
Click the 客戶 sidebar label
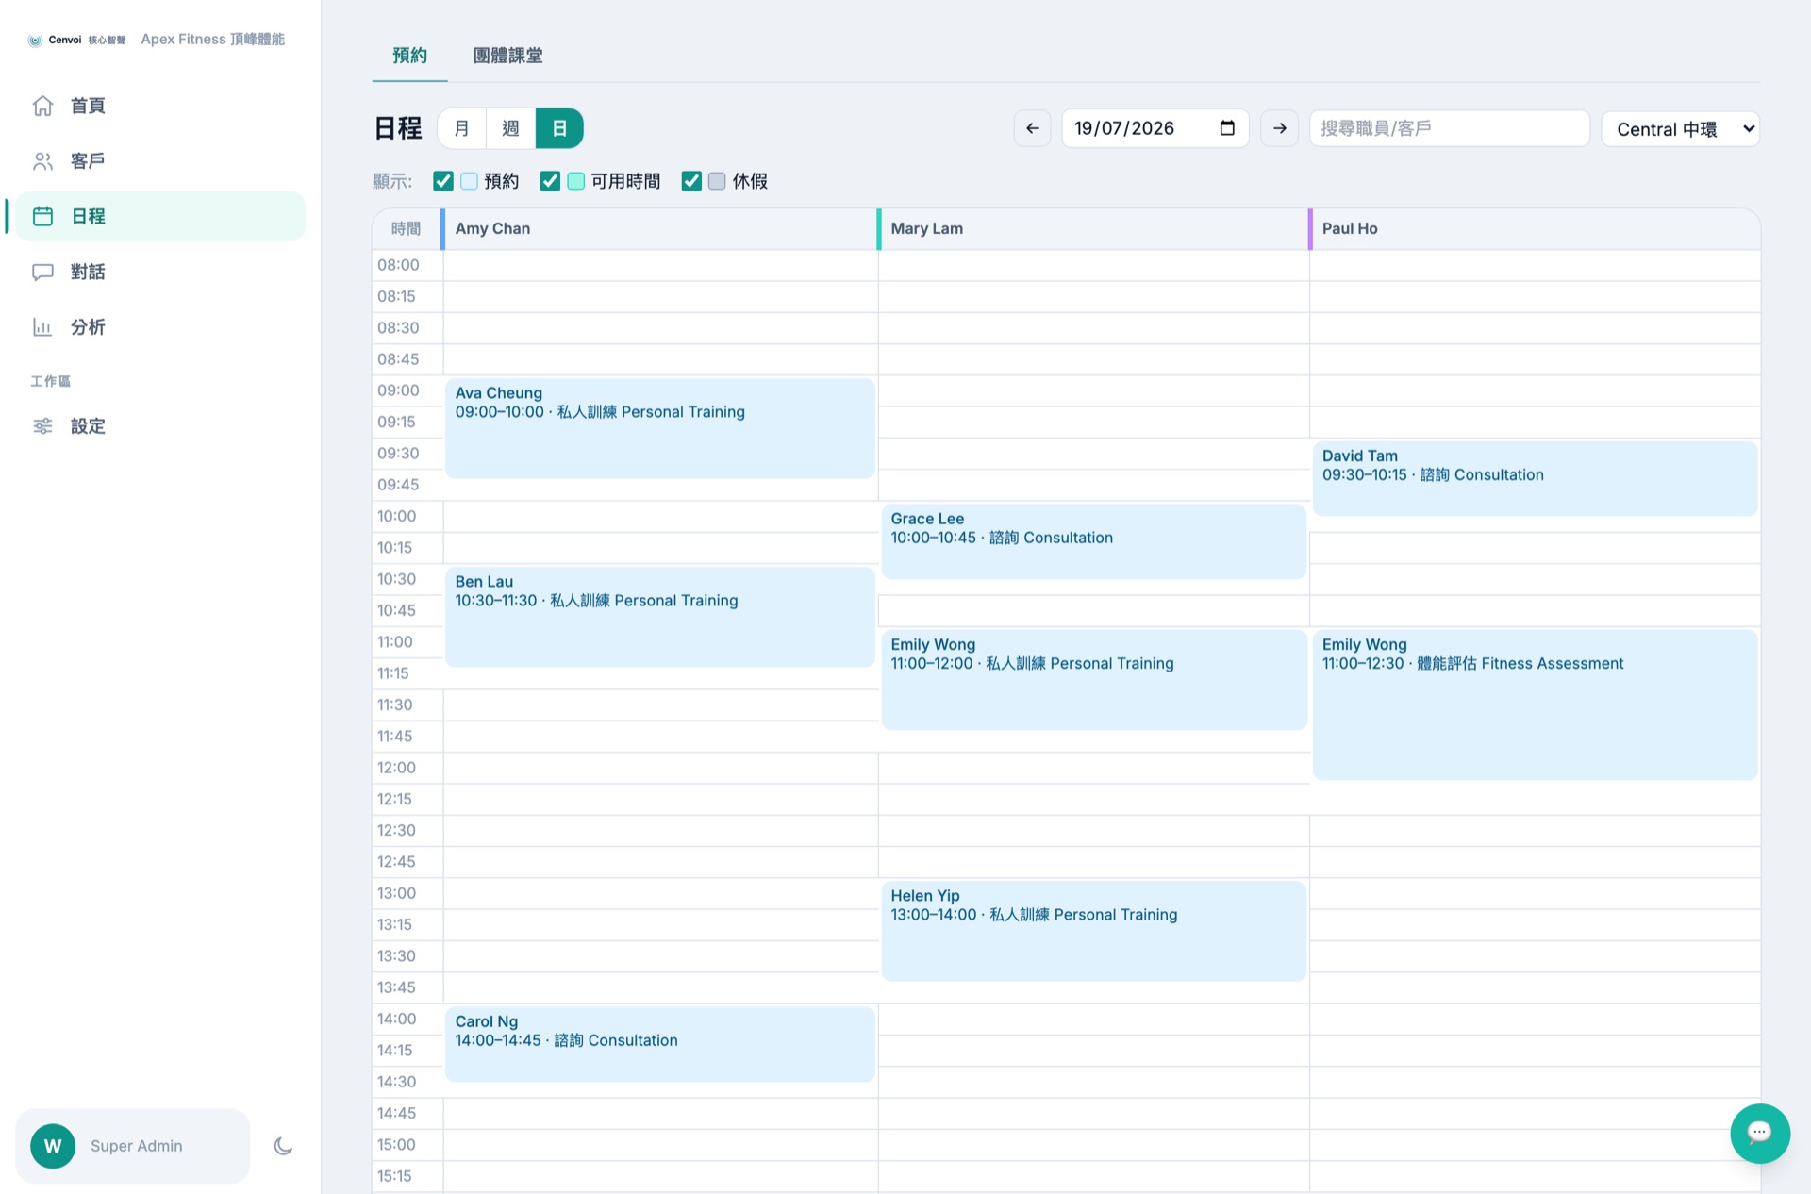[x=88, y=161]
